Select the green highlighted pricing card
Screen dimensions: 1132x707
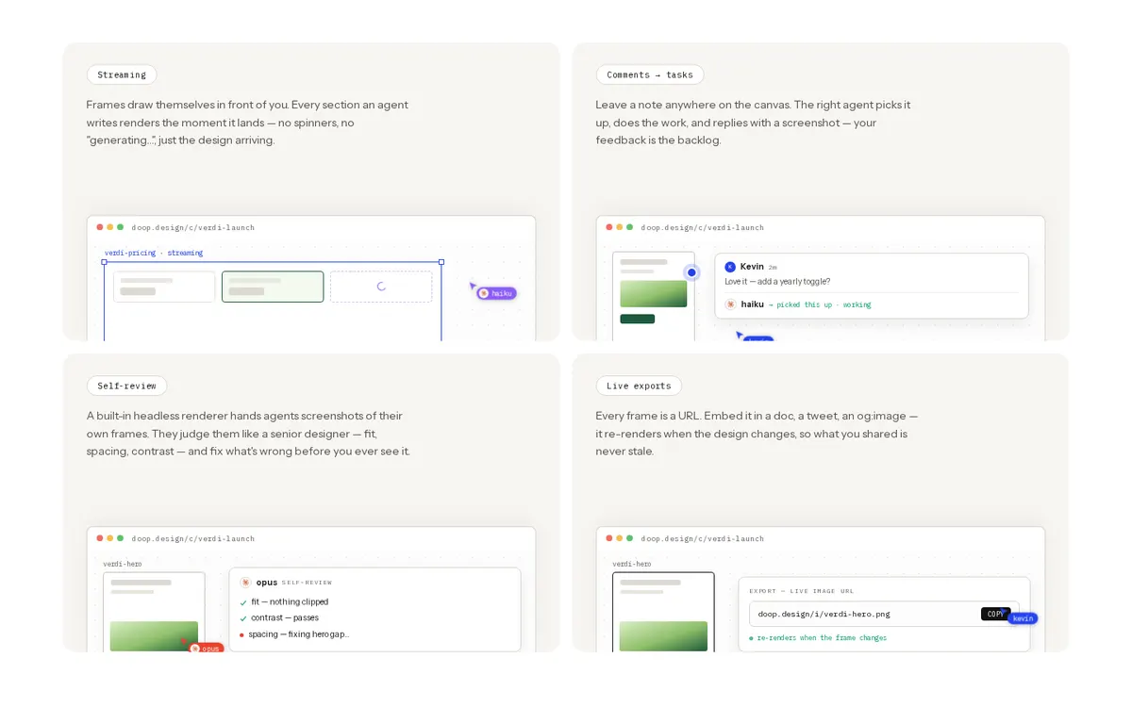273,287
